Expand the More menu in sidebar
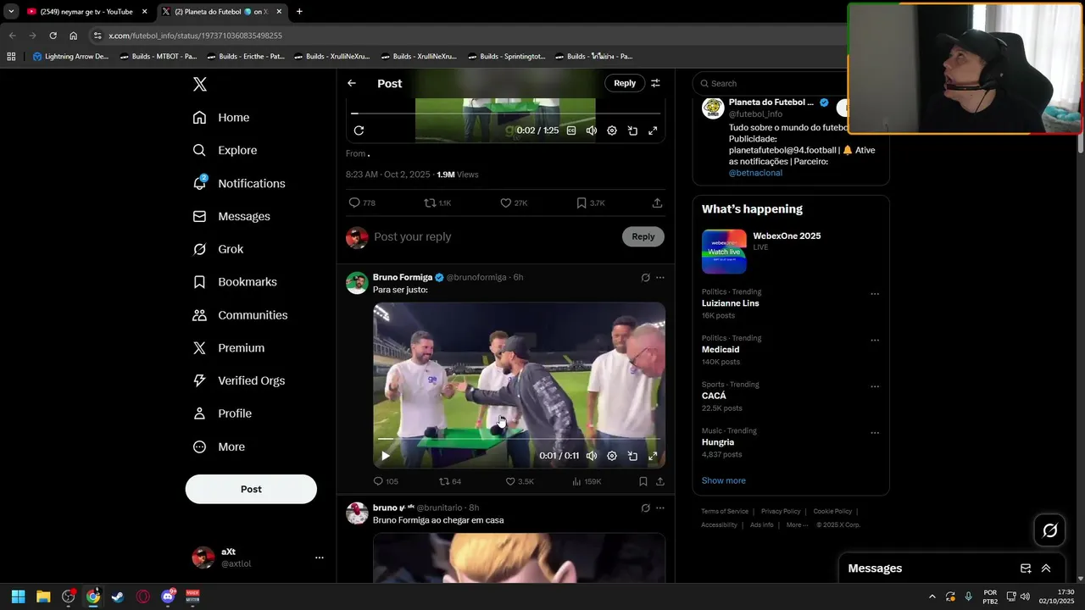 point(219,446)
